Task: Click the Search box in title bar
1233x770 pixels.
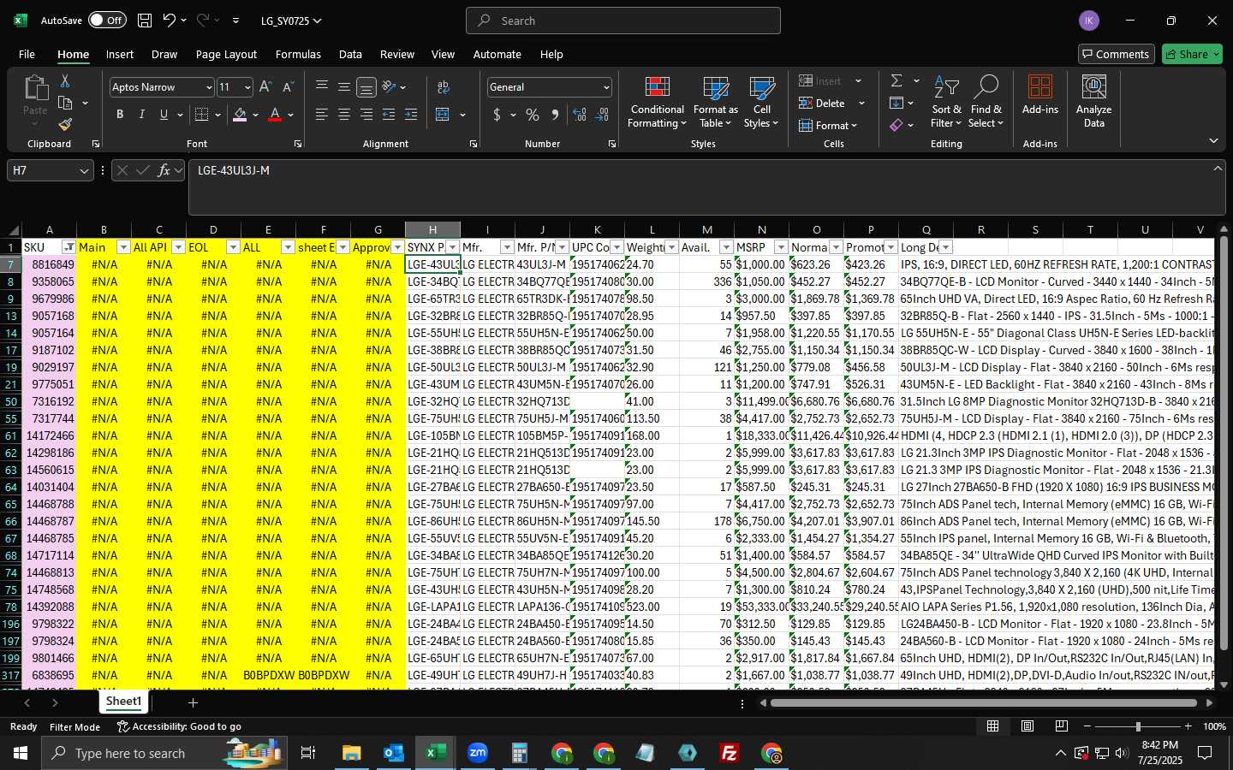Action: pyautogui.click(x=623, y=21)
